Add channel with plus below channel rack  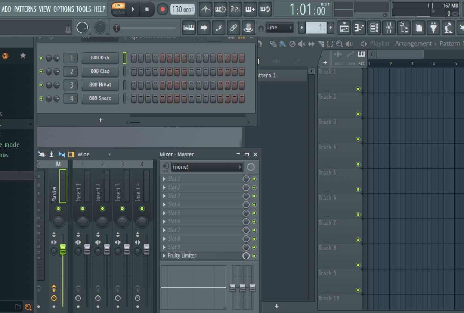tap(100, 120)
